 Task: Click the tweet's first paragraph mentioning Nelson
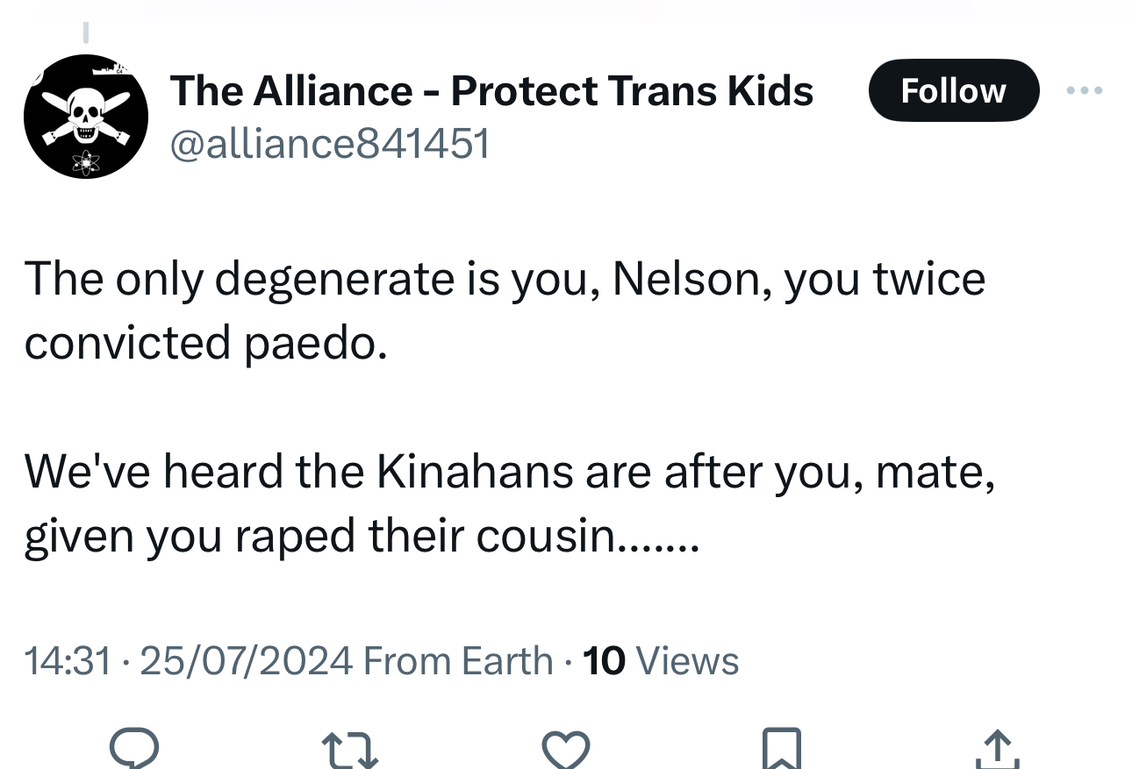(505, 310)
